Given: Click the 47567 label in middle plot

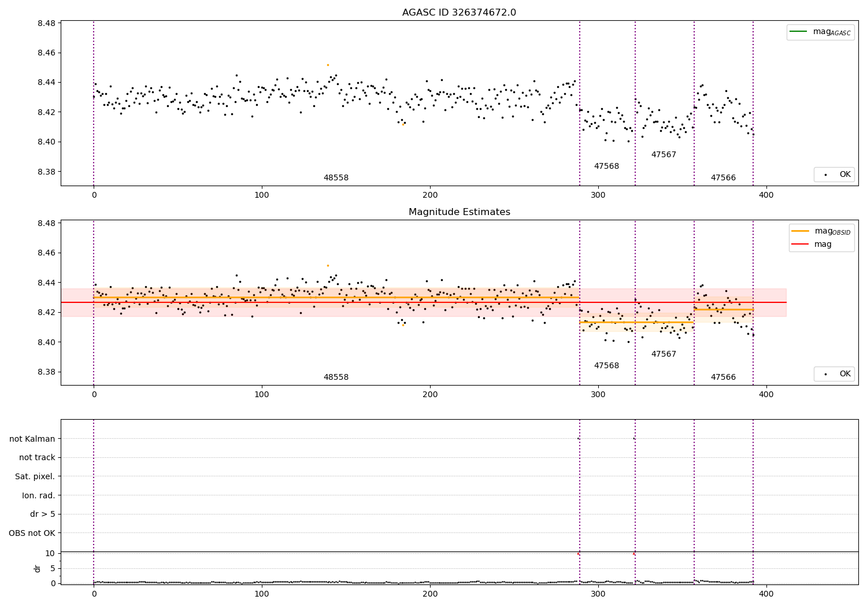Looking at the screenshot, I should (664, 354).
